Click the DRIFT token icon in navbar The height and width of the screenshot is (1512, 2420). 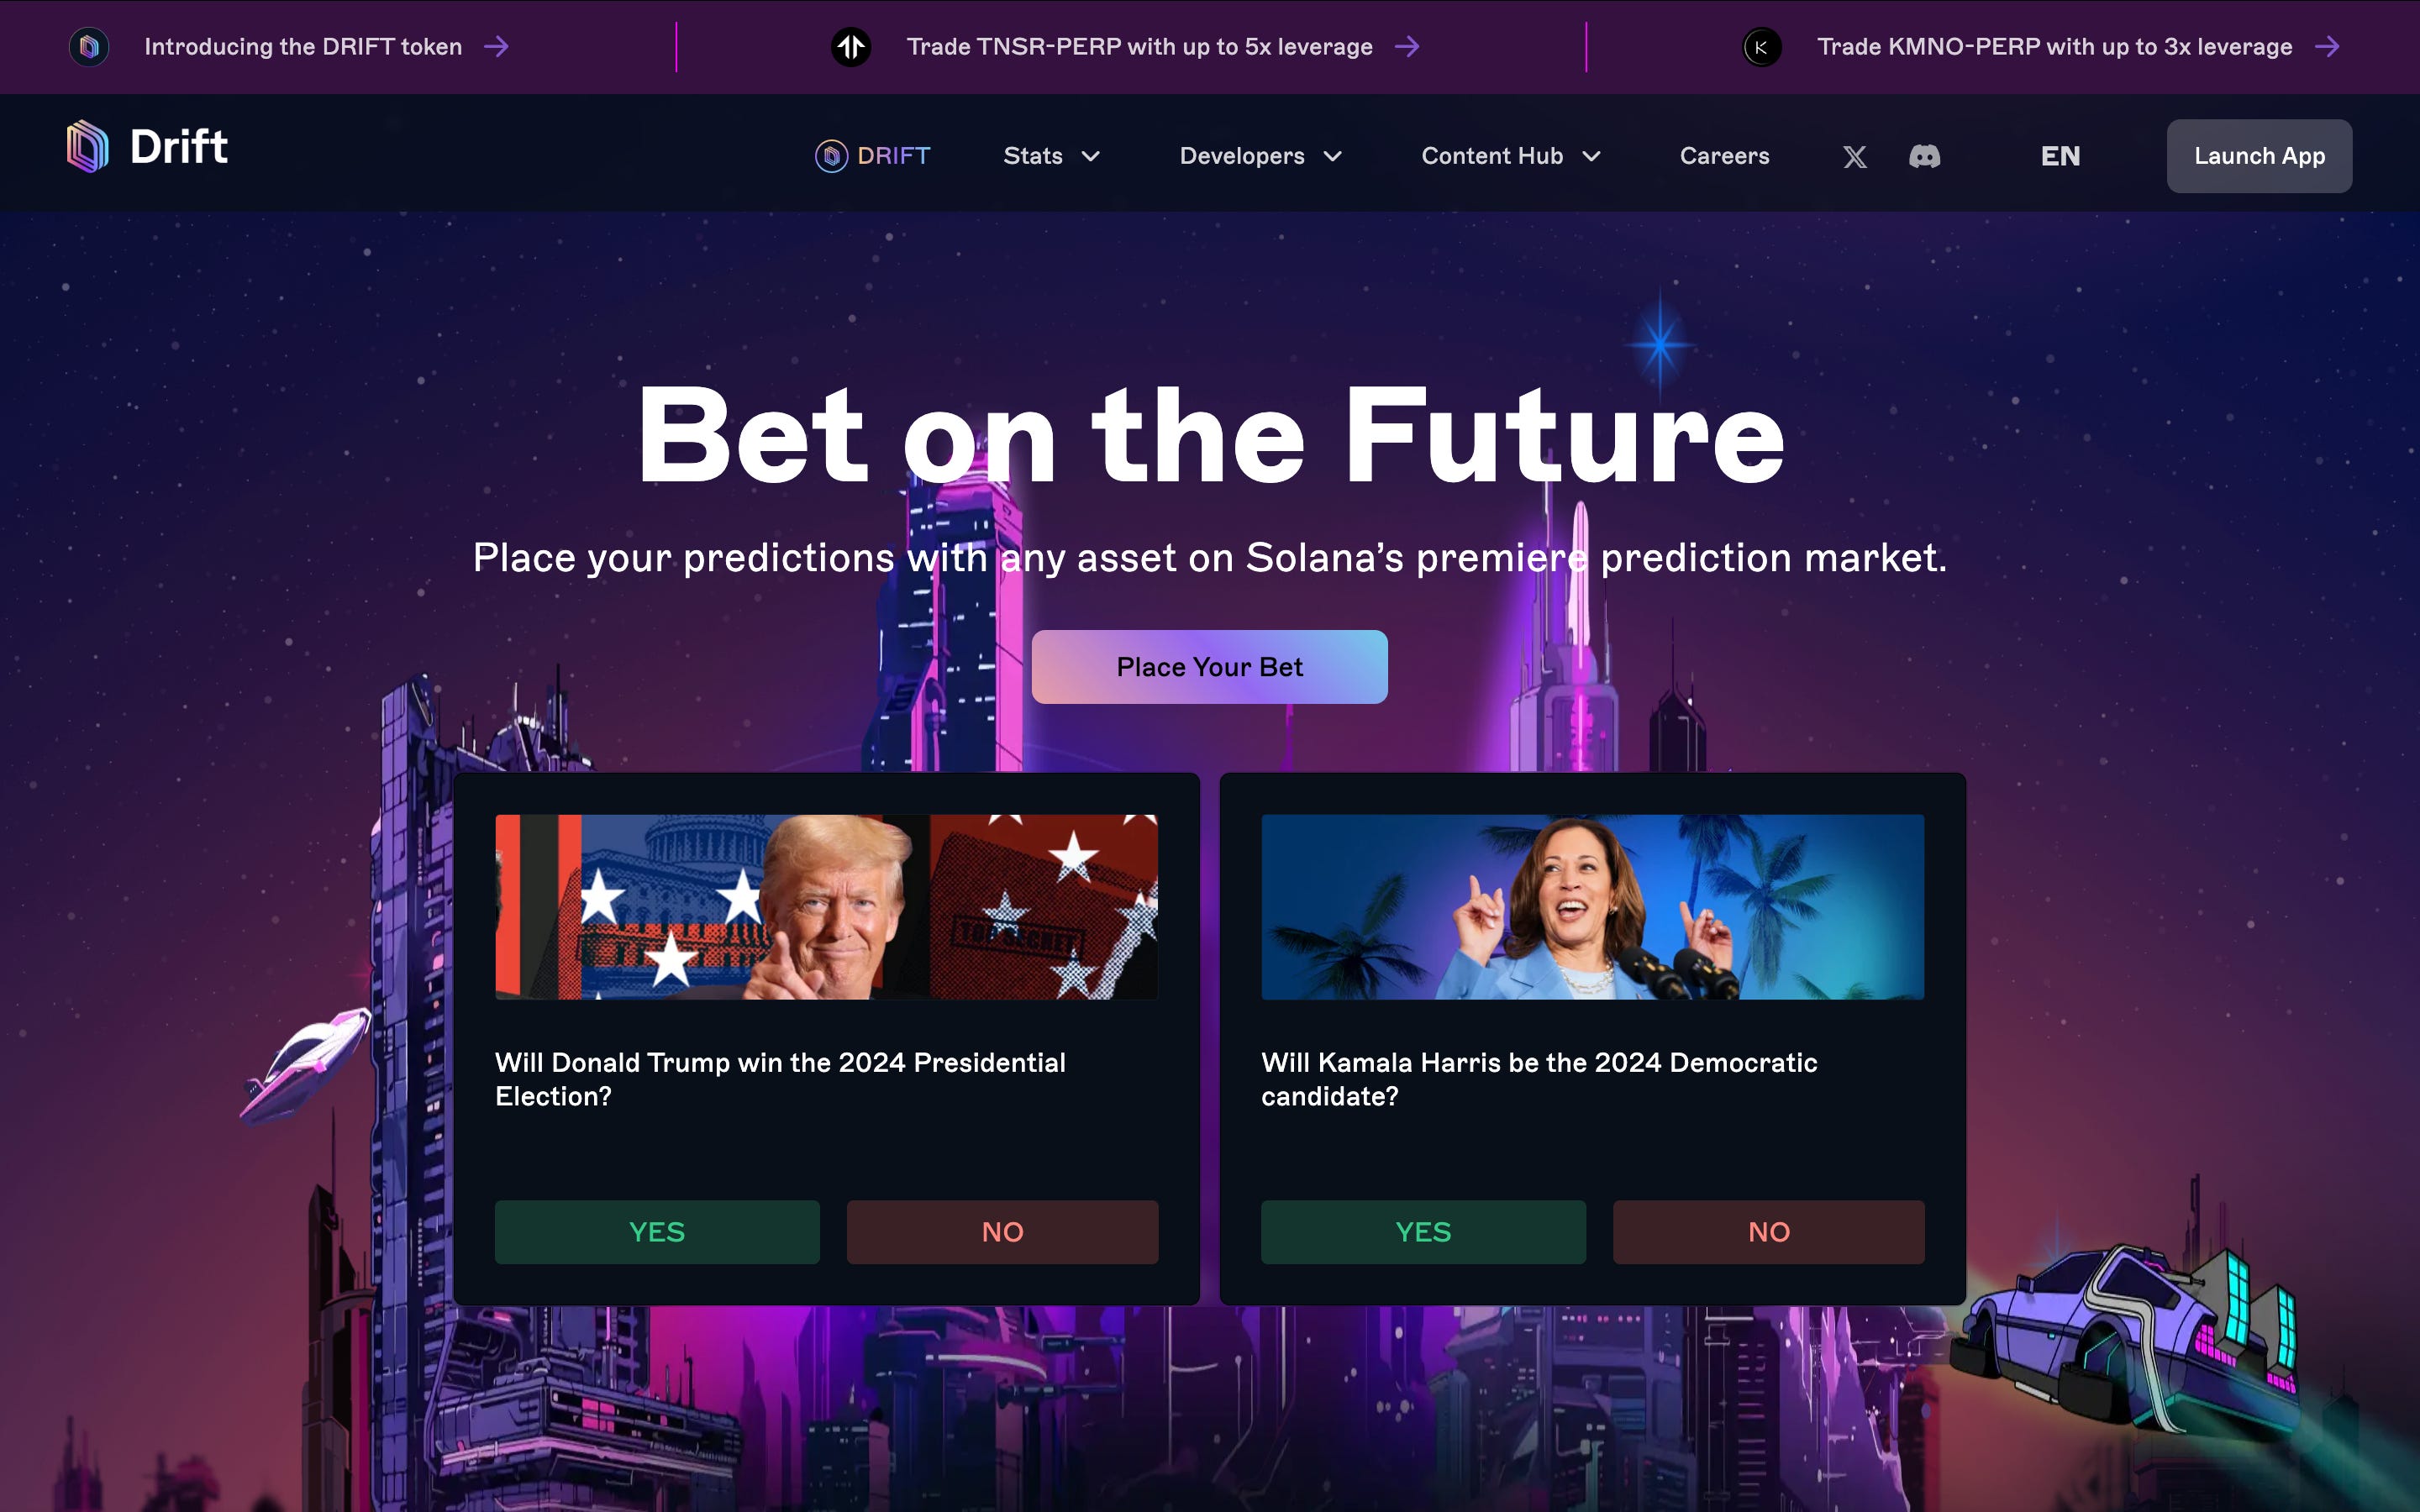(x=831, y=156)
